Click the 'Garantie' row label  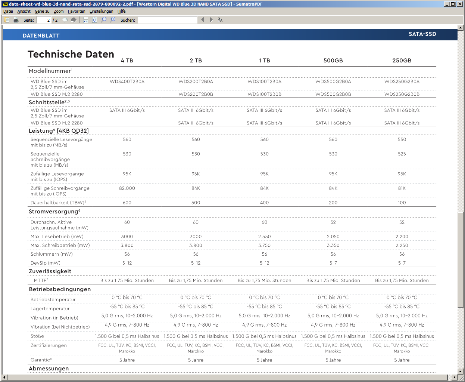click(x=40, y=360)
